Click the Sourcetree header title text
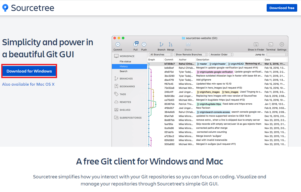This screenshot has width=301, height=192. [32, 8]
